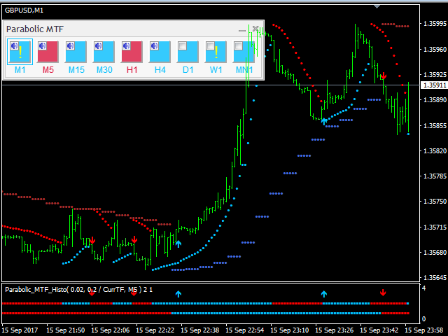Viewport: 448px width, 336px height.
Task: Click the blue M15 timeframe square
Action: [76, 52]
